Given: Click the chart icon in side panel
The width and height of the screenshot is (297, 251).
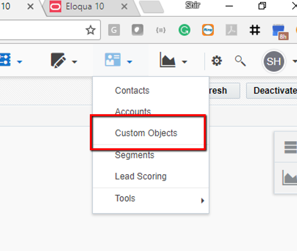Looking at the screenshot, I should [289, 178].
